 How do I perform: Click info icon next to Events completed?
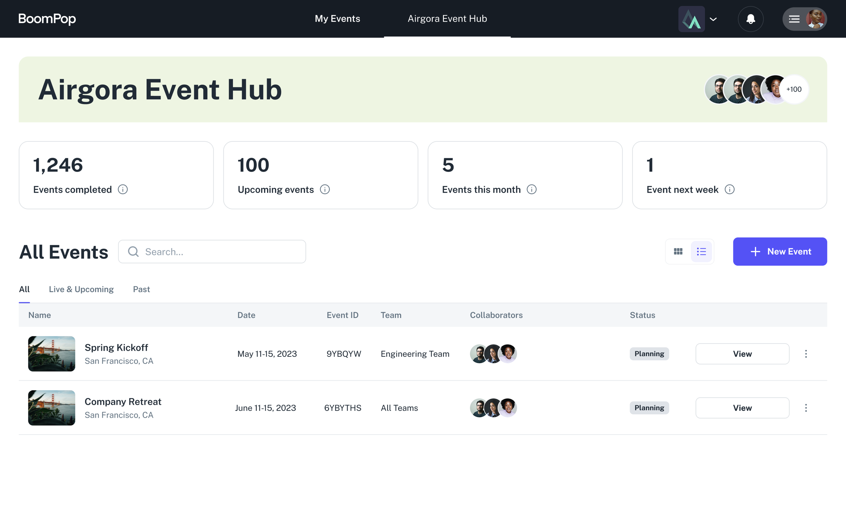123,189
